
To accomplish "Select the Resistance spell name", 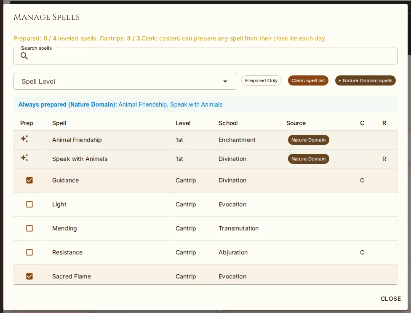I will (x=67, y=252).
